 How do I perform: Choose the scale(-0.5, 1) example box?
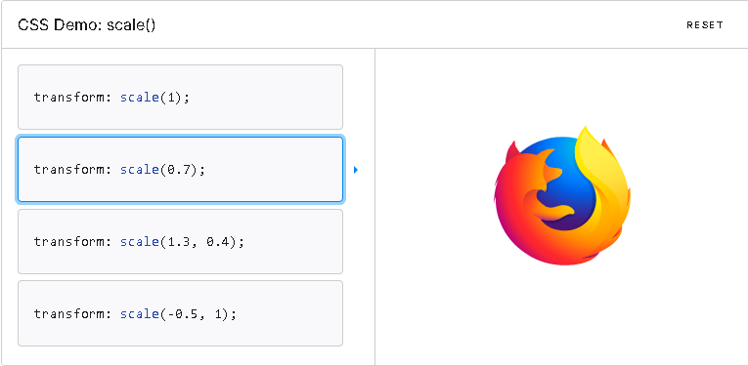[180, 313]
